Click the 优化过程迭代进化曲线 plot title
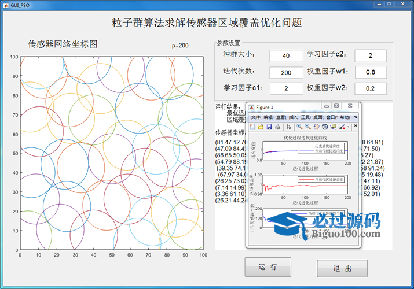Viewport: 414px width, 289px height. [305, 138]
